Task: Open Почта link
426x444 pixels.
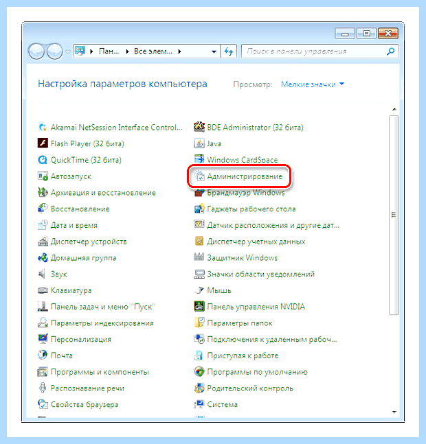Action: pyautogui.click(x=62, y=355)
